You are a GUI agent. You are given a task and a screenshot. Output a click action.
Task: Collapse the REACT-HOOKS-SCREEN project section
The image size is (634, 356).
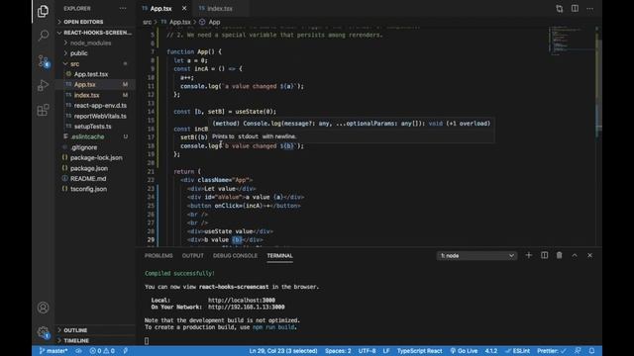[x=95, y=33]
